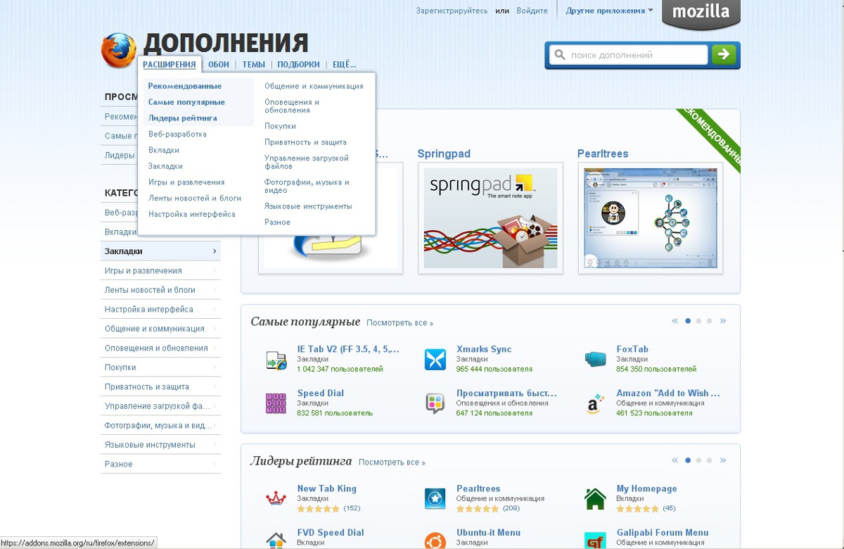Image resolution: width=844 pixels, height=549 pixels.
Task: Open the IE Tab V2 add-on icon
Action: pos(276,359)
